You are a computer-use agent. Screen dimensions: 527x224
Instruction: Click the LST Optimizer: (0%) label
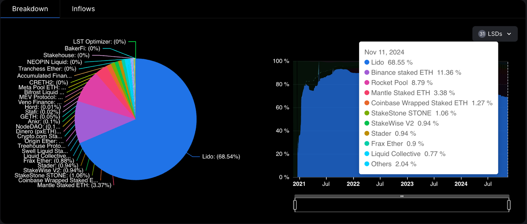point(99,42)
